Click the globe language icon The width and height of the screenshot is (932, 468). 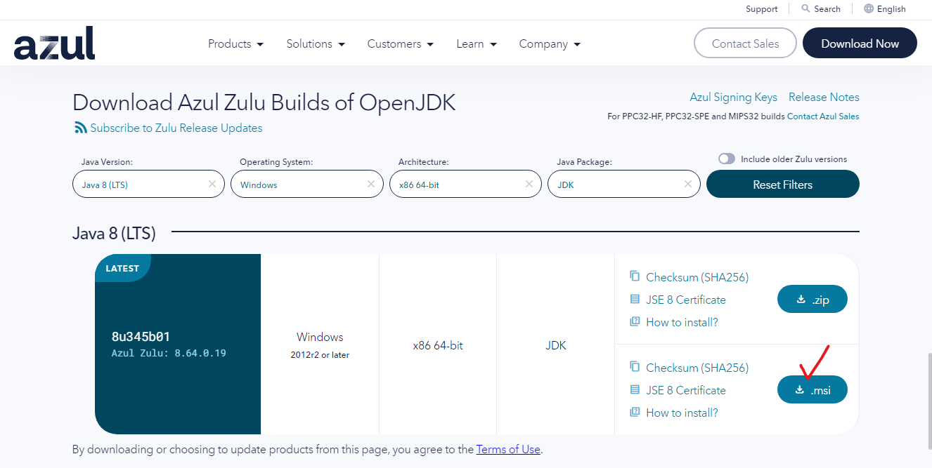pyautogui.click(x=869, y=8)
